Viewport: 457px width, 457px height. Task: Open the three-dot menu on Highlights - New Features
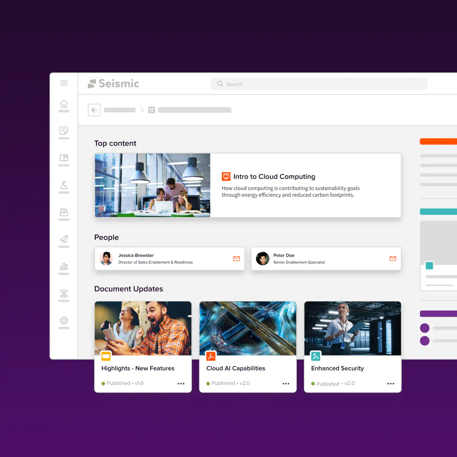pos(181,383)
